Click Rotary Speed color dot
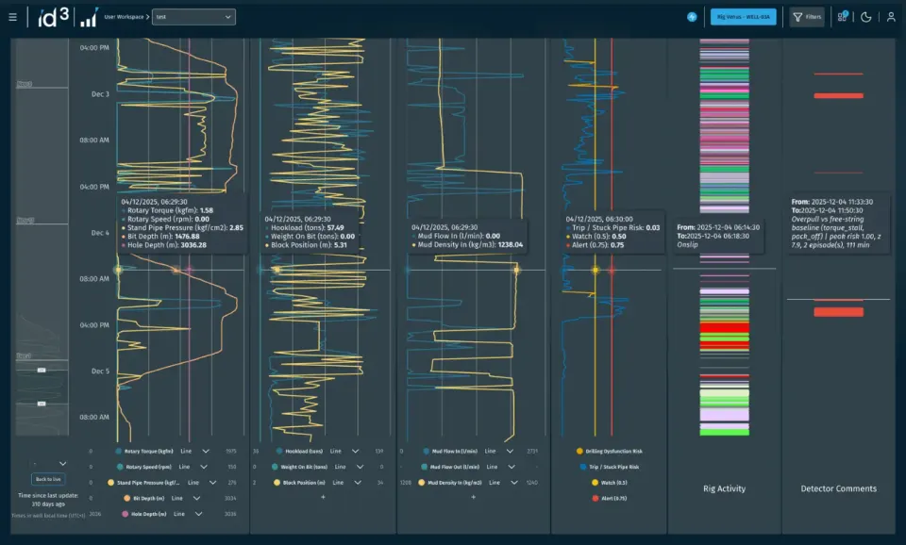Viewport: 906px width, 545px height. pyautogui.click(x=120, y=467)
